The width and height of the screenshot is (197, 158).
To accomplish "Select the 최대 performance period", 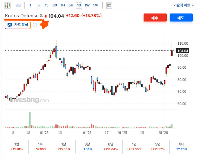I will (181, 147).
